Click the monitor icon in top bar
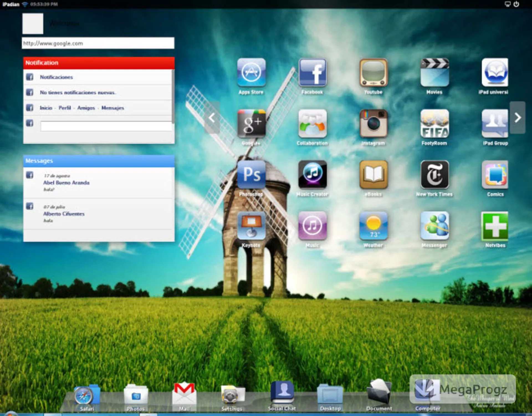The width and height of the screenshot is (532, 416). [x=508, y=4]
